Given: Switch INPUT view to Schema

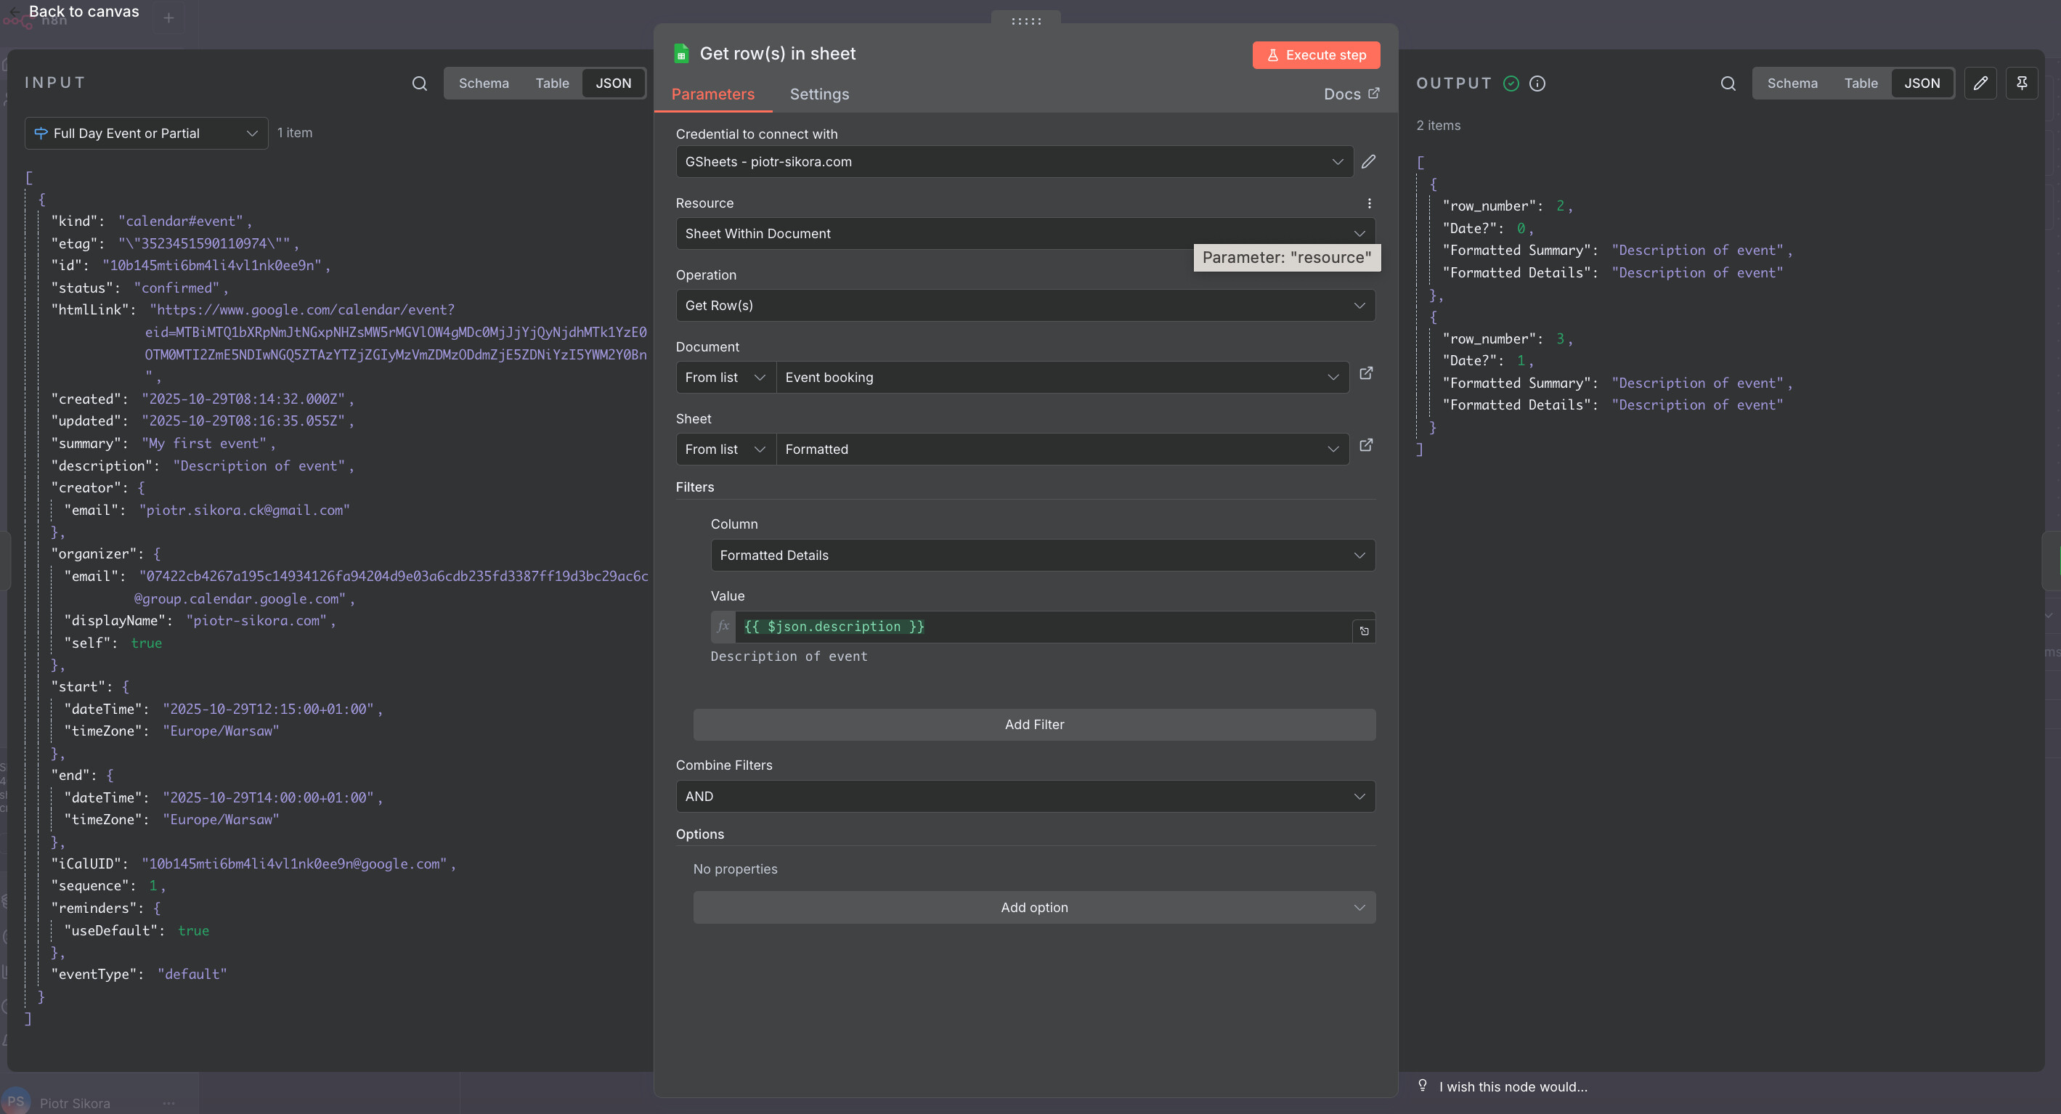Looking at the screenshot, I should tap(483, 84).
